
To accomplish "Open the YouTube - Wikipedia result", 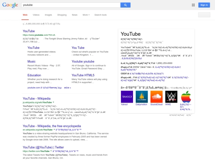I will (37, 99).
